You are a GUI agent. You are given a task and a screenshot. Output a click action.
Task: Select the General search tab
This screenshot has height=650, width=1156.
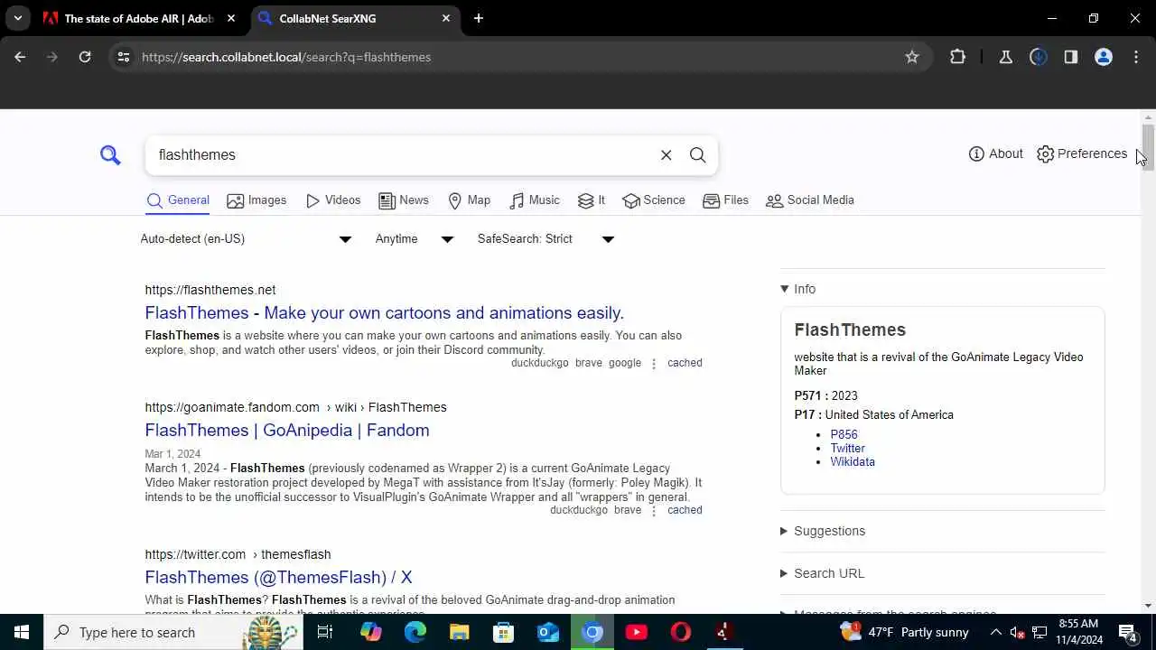coord(178,200)
